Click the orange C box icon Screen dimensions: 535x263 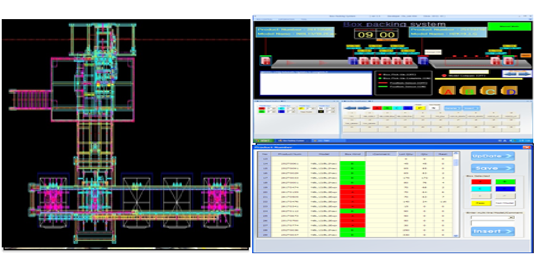490,91
